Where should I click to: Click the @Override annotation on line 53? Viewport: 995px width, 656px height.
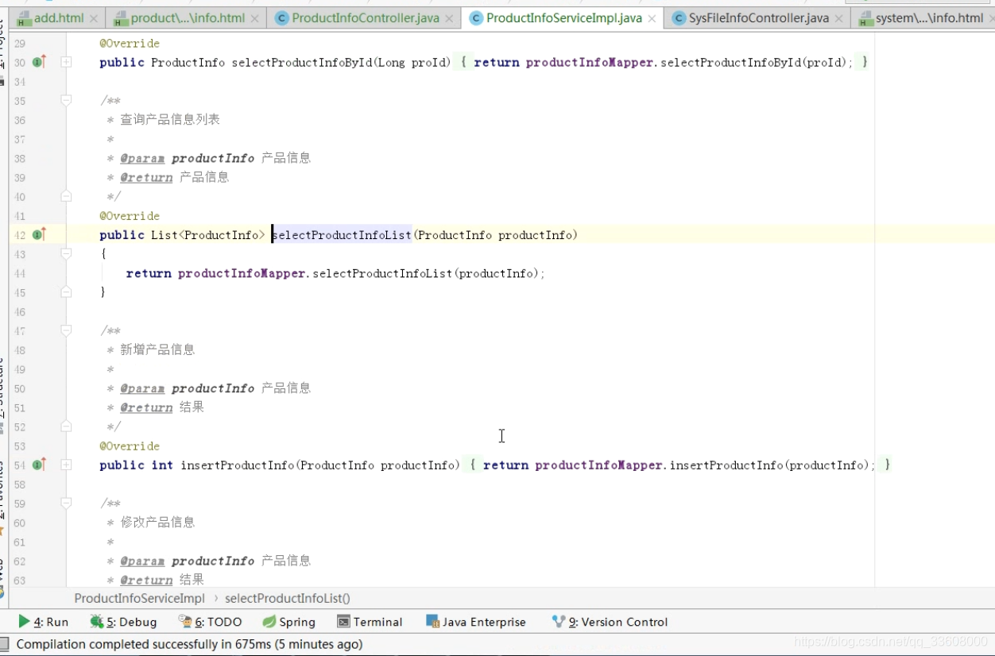(x=130, y=446)
